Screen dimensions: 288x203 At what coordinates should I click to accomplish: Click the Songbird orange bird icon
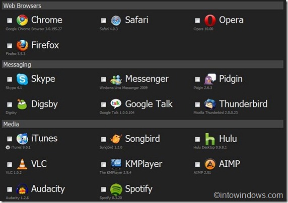pyautogui.click(x=116, y=139)
